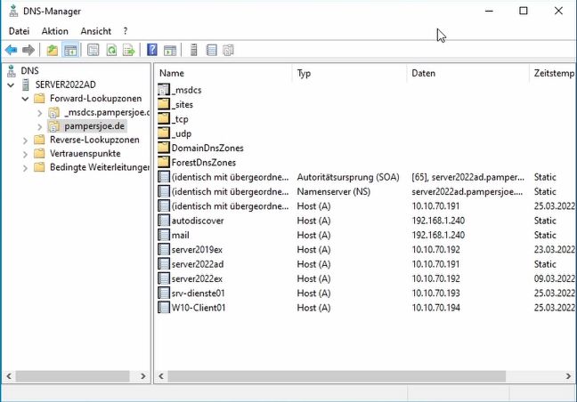
Task: Toggle the action pane toolbar icon
Action: click(x=170, y=50)
